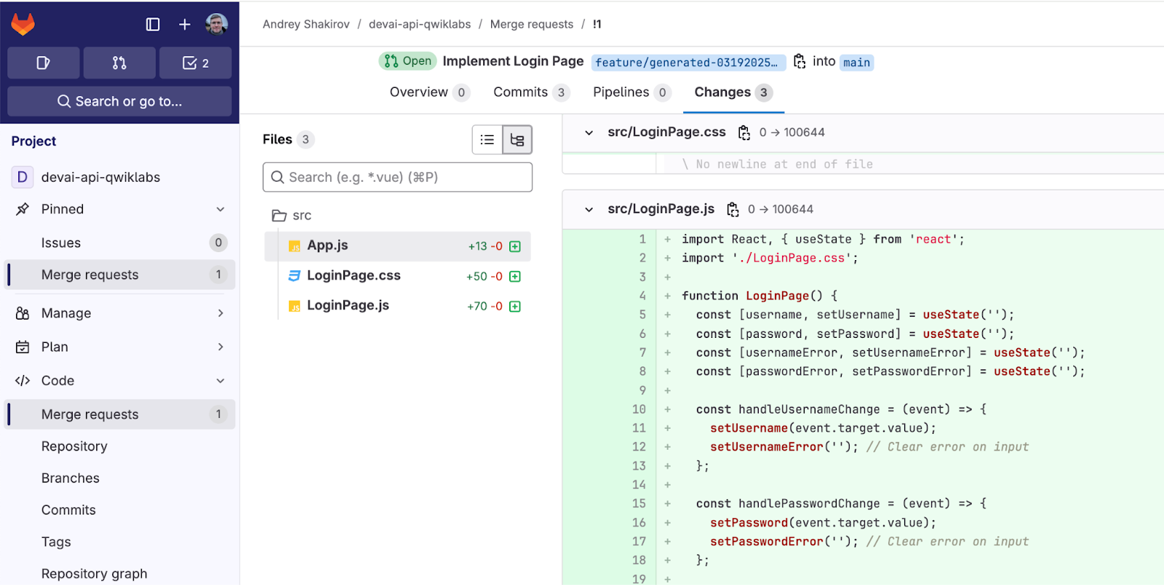Expand the Manage sidebar section
The width and height of the screenshot is (1164, 585).
[x=220, y=313]
